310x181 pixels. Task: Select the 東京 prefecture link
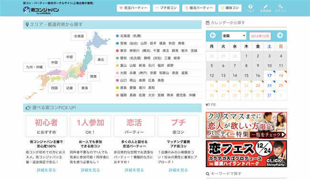pyautogui.click(x=124, y=50)
